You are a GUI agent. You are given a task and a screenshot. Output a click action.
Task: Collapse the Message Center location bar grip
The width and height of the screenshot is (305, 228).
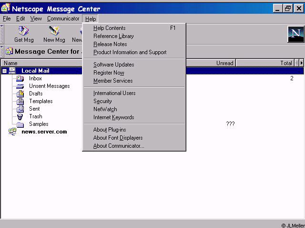2,51
